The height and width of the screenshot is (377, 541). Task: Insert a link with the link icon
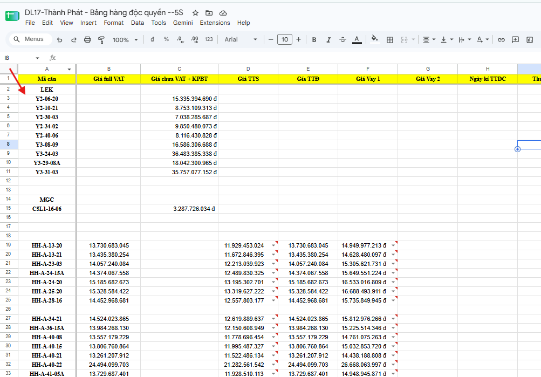501,40
